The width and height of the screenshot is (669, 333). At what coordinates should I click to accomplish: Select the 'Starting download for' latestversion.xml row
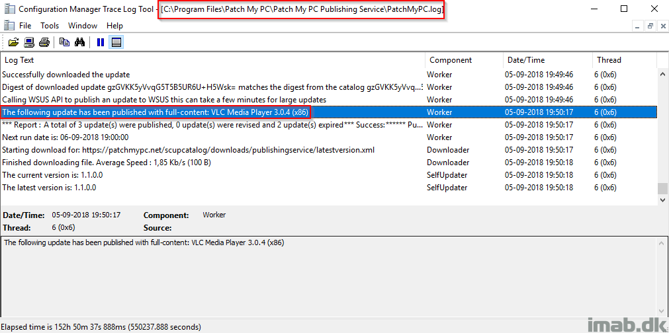(x=328, y=150)
